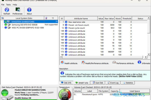Click info icon of Raw read error rate
Screen dimensions: 151x100
(x=66, y=22)
